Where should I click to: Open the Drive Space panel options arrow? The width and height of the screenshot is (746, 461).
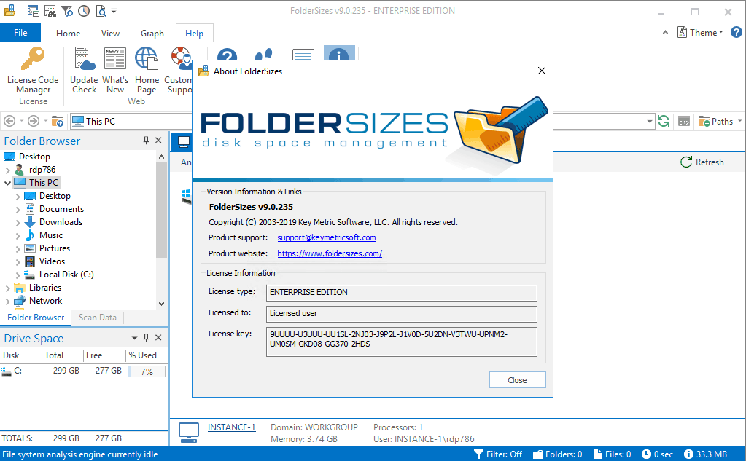point(134,338)
